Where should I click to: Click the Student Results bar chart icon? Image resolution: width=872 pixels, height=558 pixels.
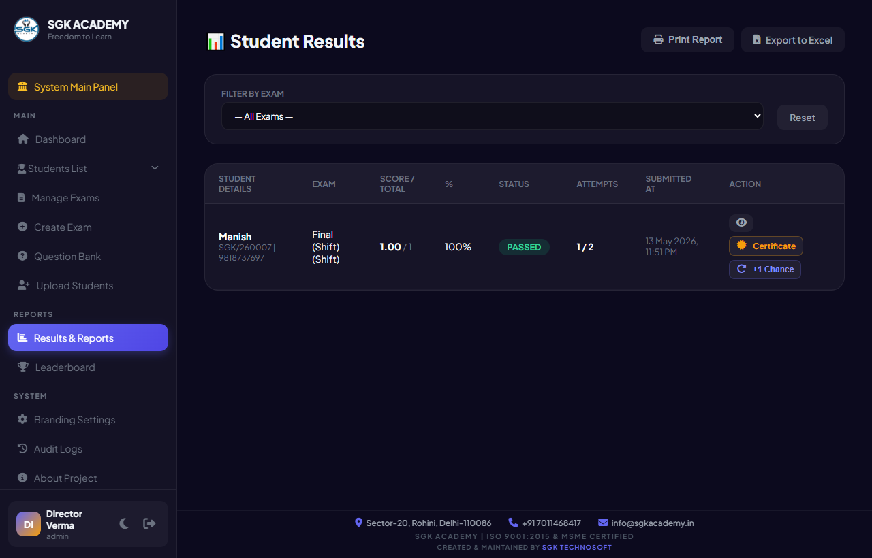click(215, 42)
